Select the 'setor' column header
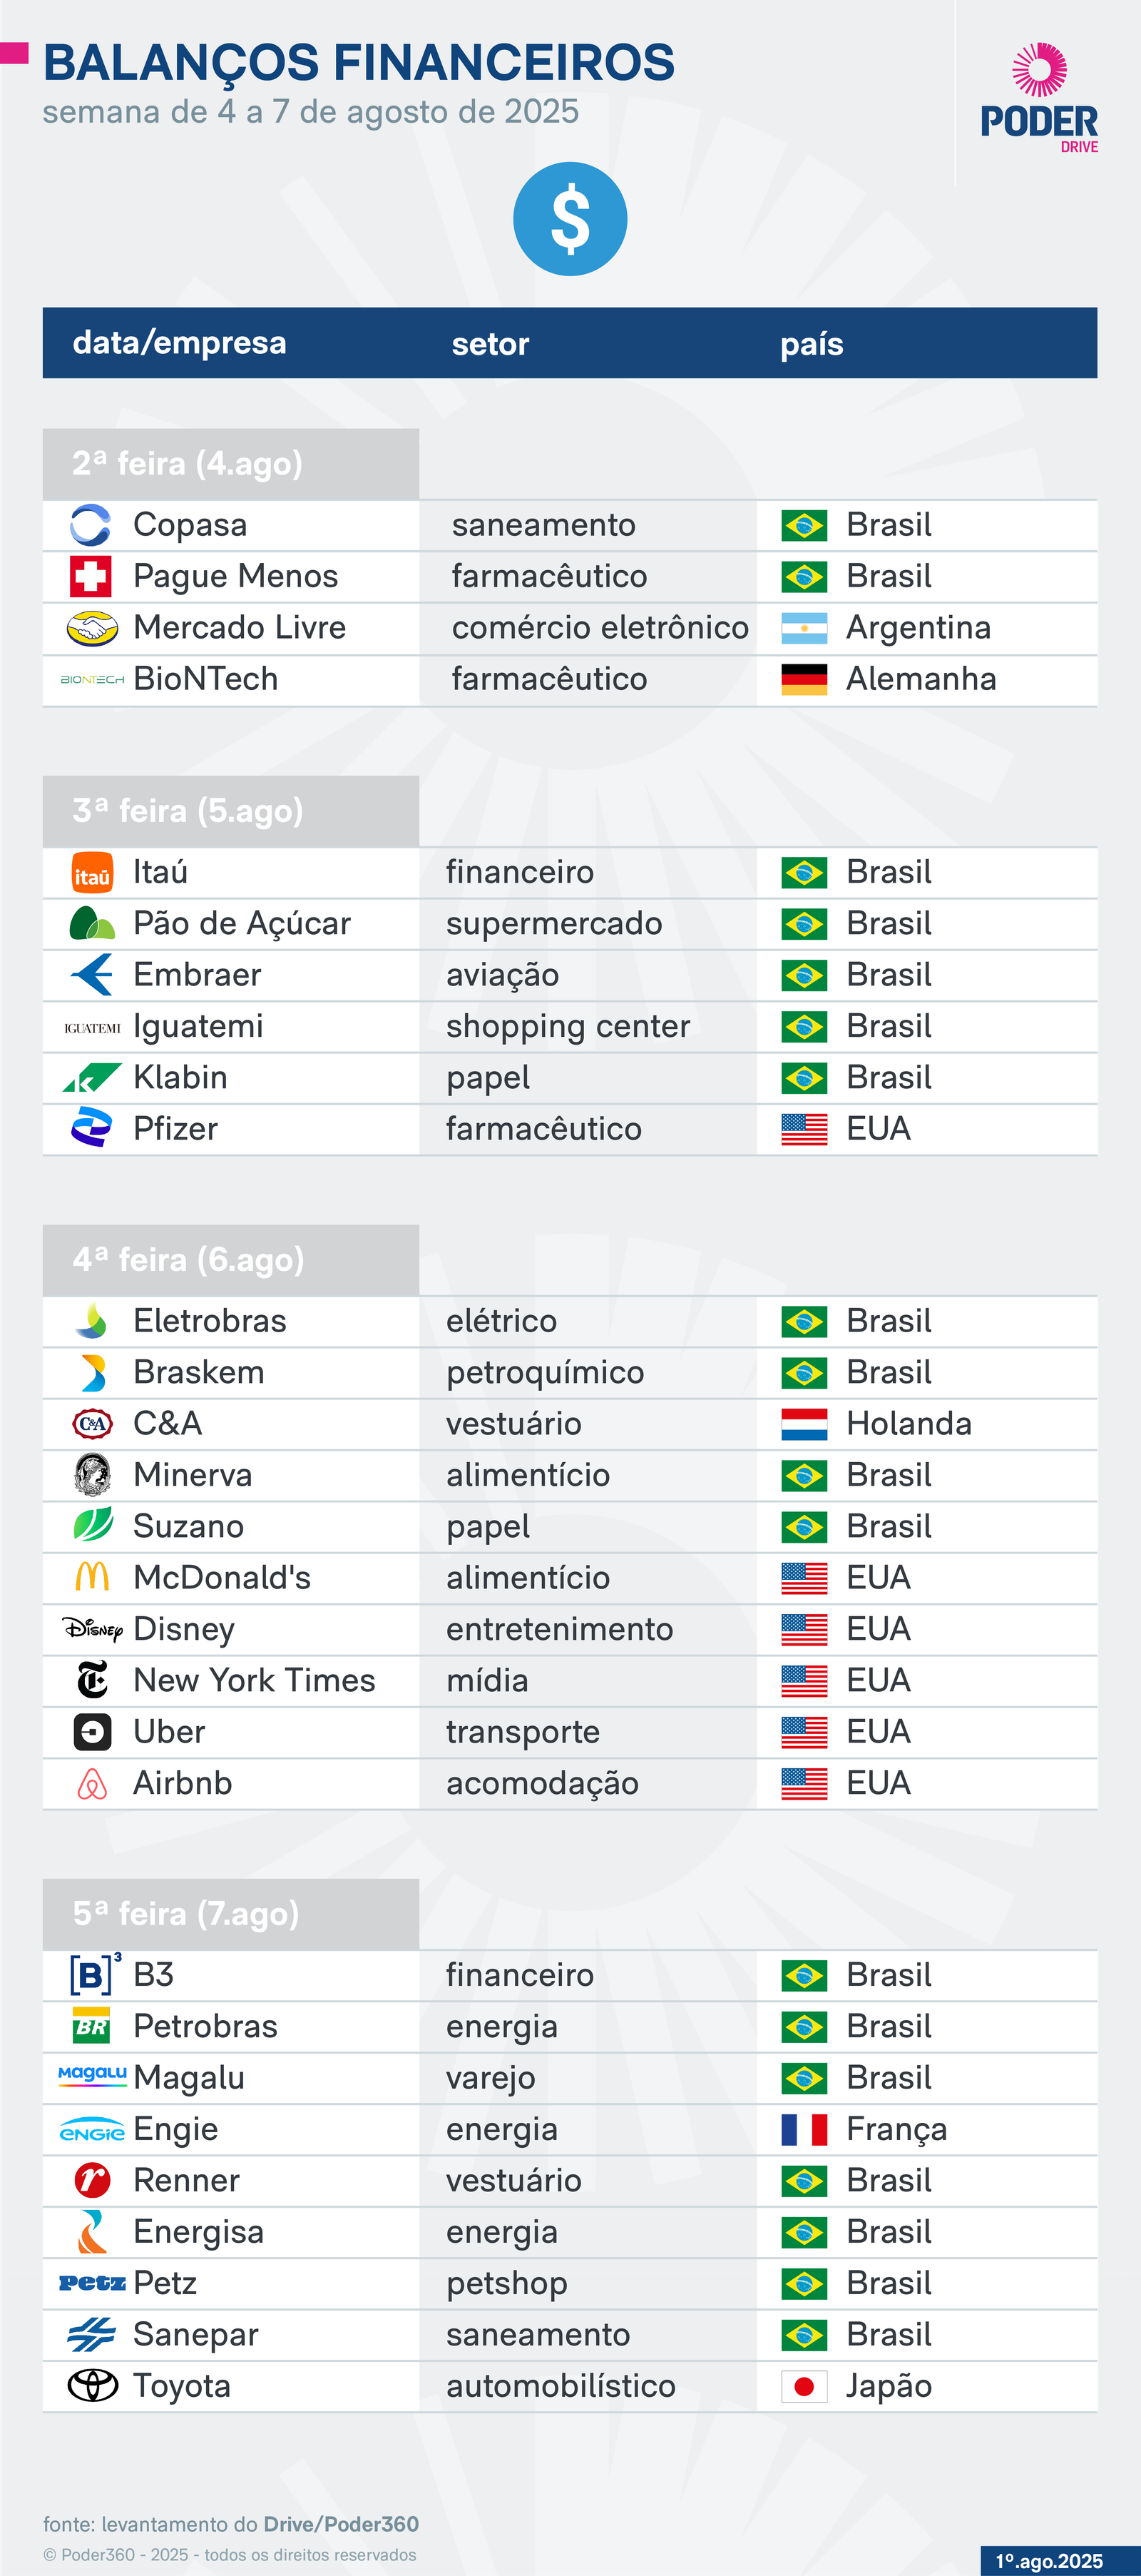This screenshot has width=1141, height=2576. (x=491, y=344)
